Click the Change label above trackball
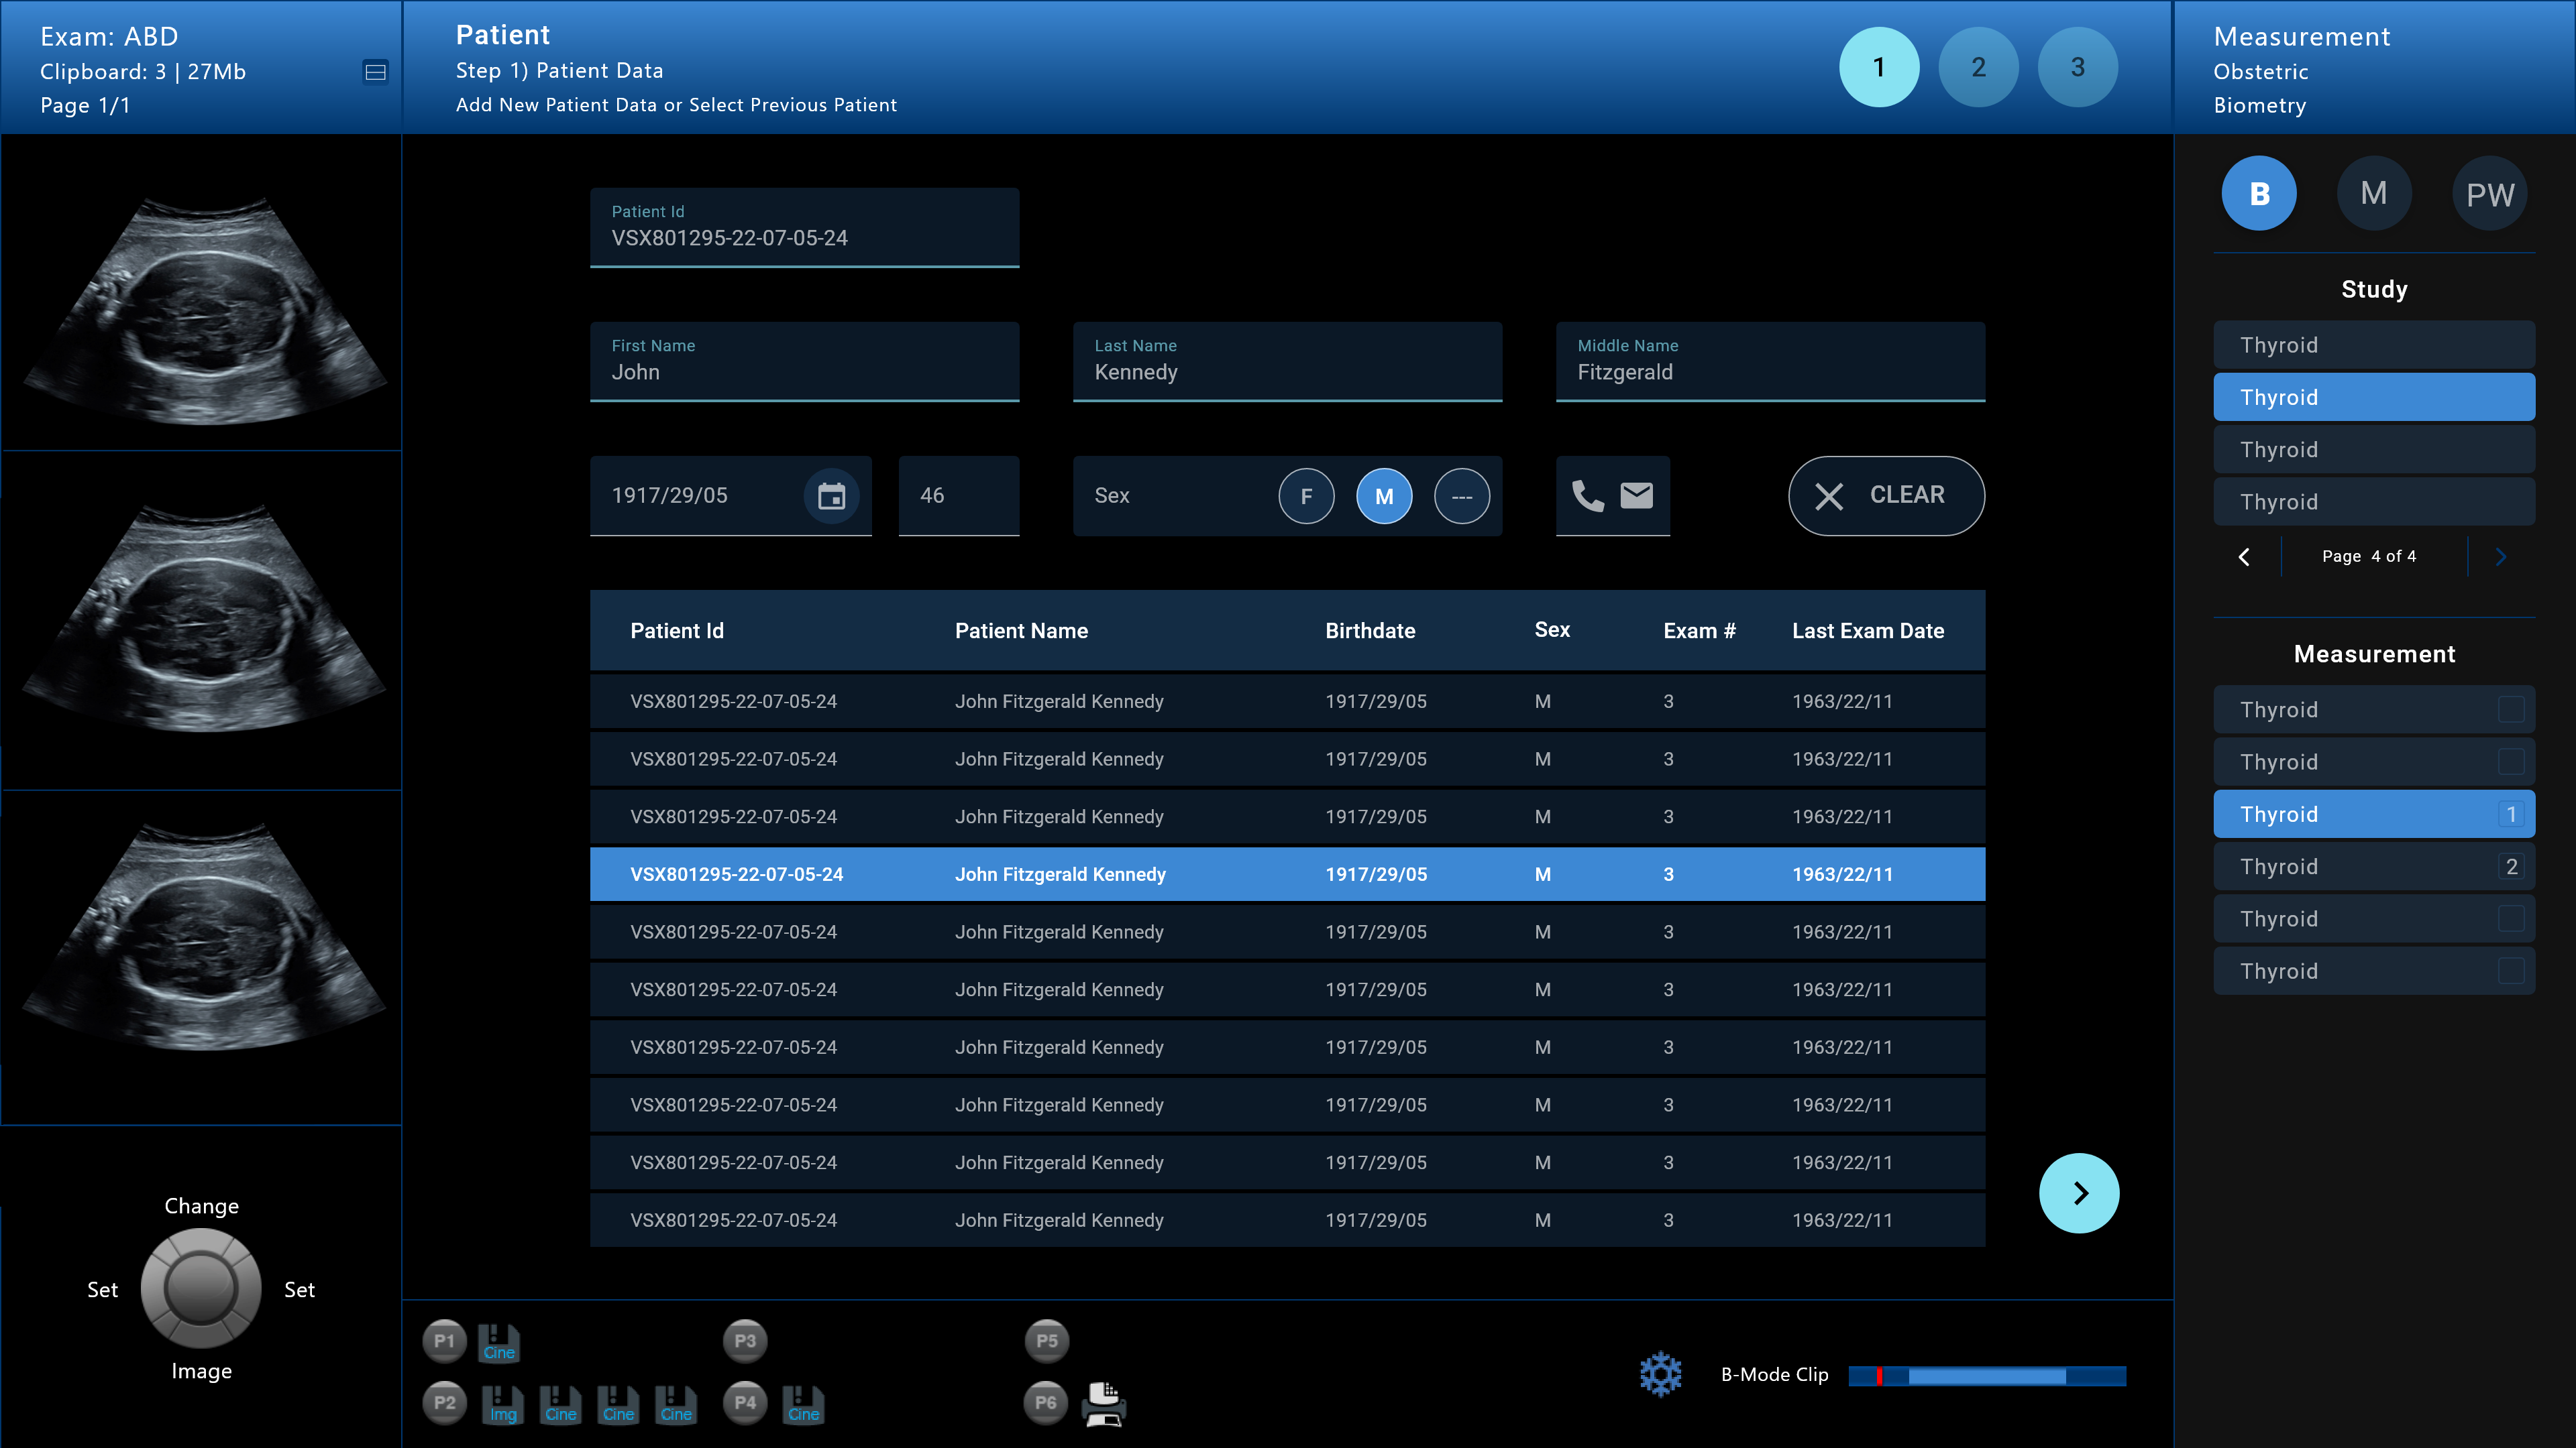Image resolution: width=2576 pixels, height=1448 pixels. [x=201, y=1206]
